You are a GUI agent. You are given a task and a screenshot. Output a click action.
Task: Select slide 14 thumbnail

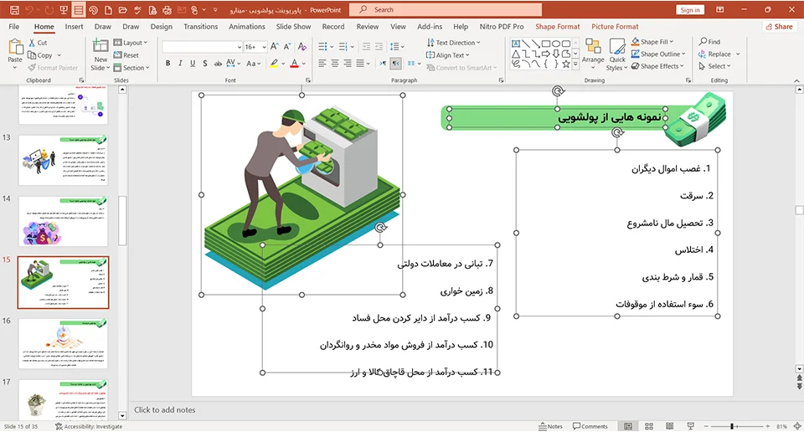tap(63, 221)
